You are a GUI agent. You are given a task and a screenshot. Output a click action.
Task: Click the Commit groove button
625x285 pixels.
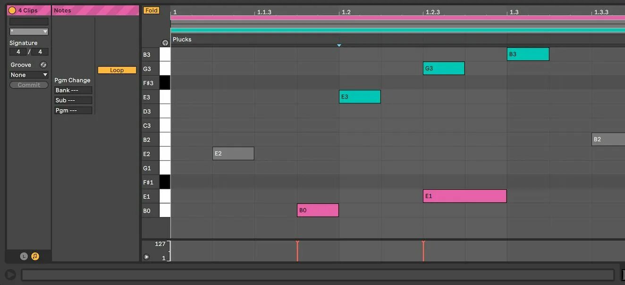pos(29,85)
